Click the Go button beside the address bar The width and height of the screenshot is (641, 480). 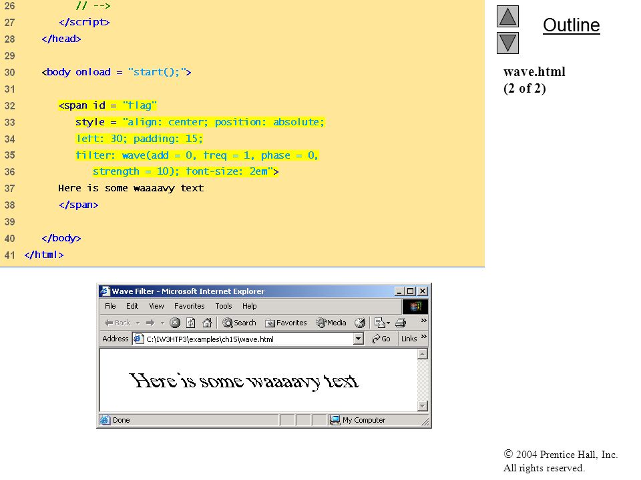point(381,339)
